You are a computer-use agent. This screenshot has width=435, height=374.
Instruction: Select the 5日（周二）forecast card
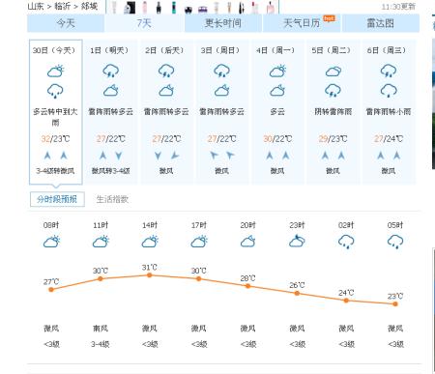pos(333,112)
